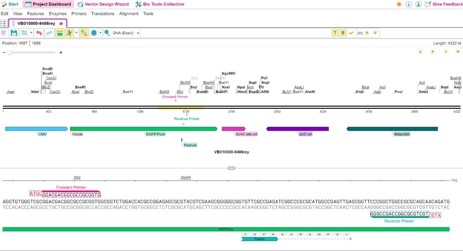Click the orange M view button
The width and height of the screenshot is (463, 251).
pos(458,51)
